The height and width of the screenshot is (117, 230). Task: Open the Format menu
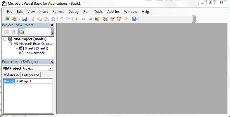click(x=58, y=12)
